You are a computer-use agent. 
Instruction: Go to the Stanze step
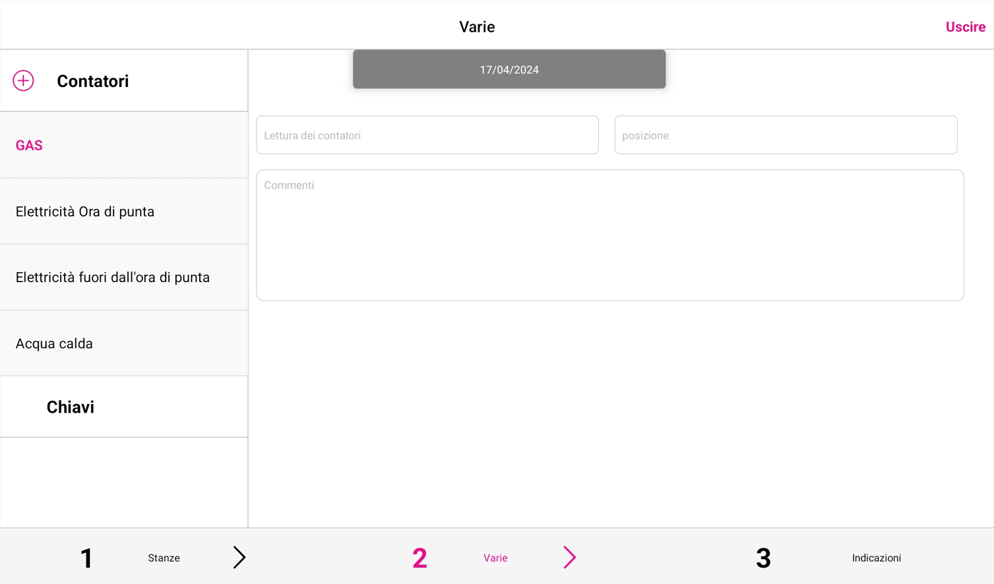(164, 558)
